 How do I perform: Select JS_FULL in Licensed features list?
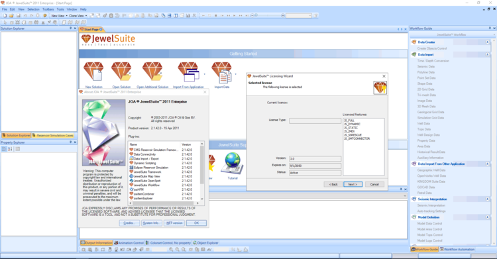click(x=349, y=121)
